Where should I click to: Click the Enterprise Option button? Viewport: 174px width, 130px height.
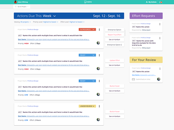(115, 30)
